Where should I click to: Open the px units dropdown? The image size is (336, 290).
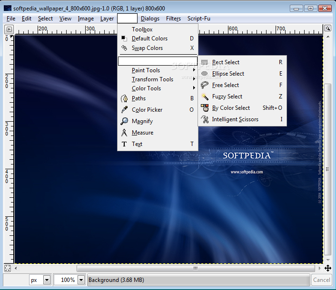click(47, 280)
